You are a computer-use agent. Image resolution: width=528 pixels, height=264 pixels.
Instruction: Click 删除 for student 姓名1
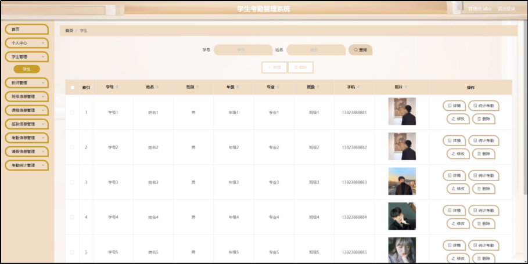click(483, 119)
